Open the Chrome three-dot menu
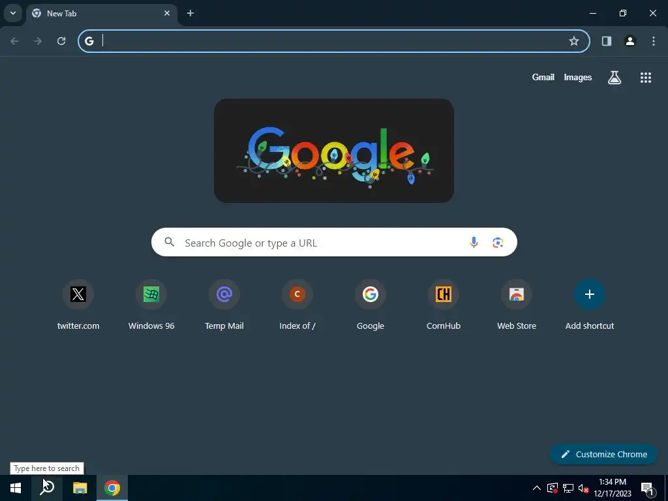The height and width of the screenshot is (501, 668). pyautogui.click(x=654, y=41)
